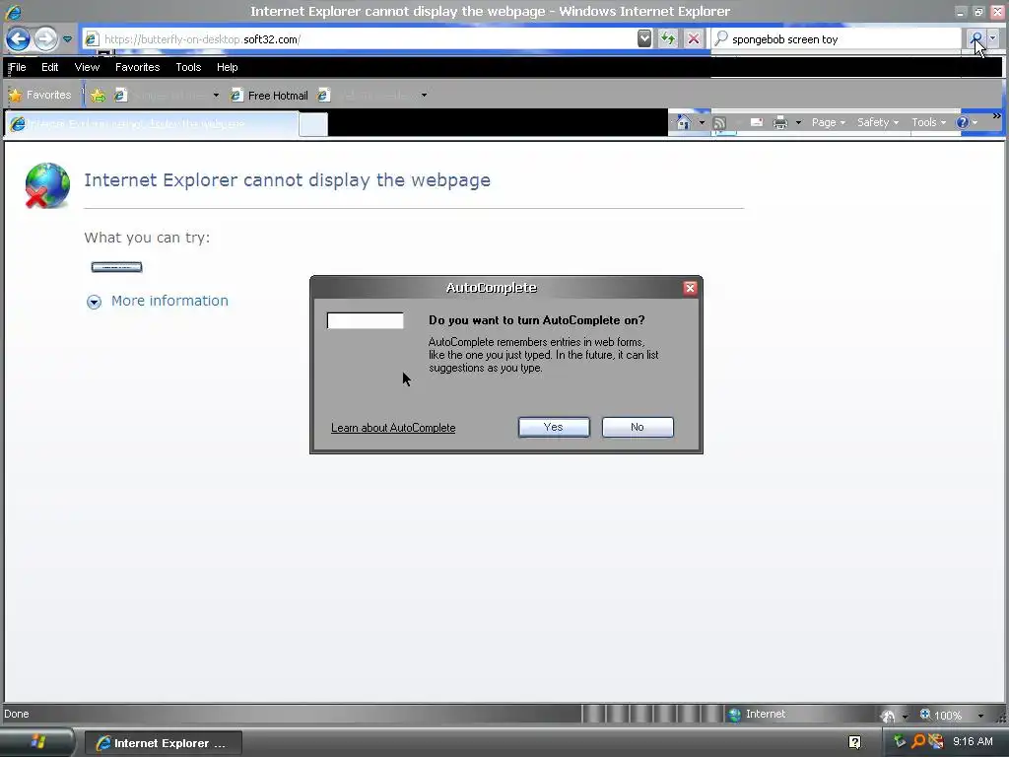The image size is (1009, 757).
Task: Open the Safety command bar menu
Action: (878, 122)
